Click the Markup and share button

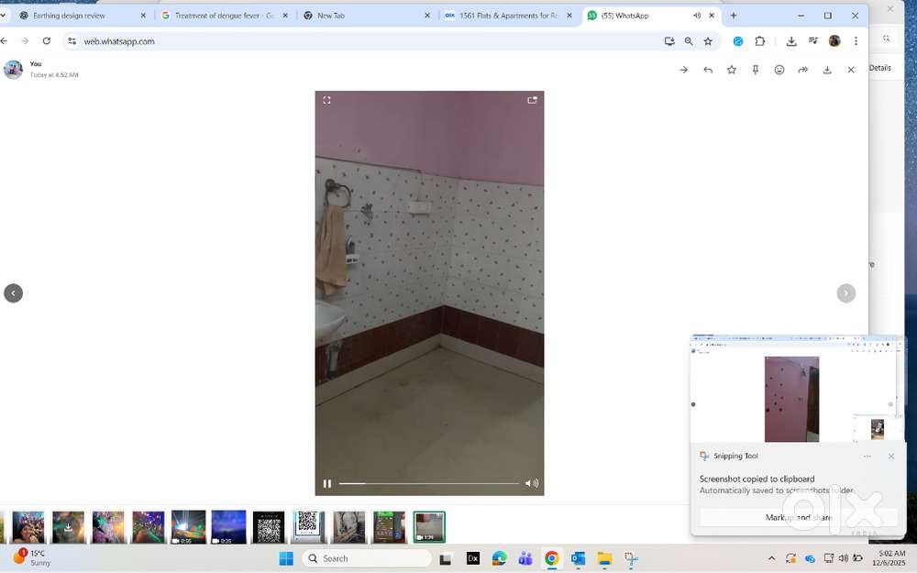coord(798,518)
